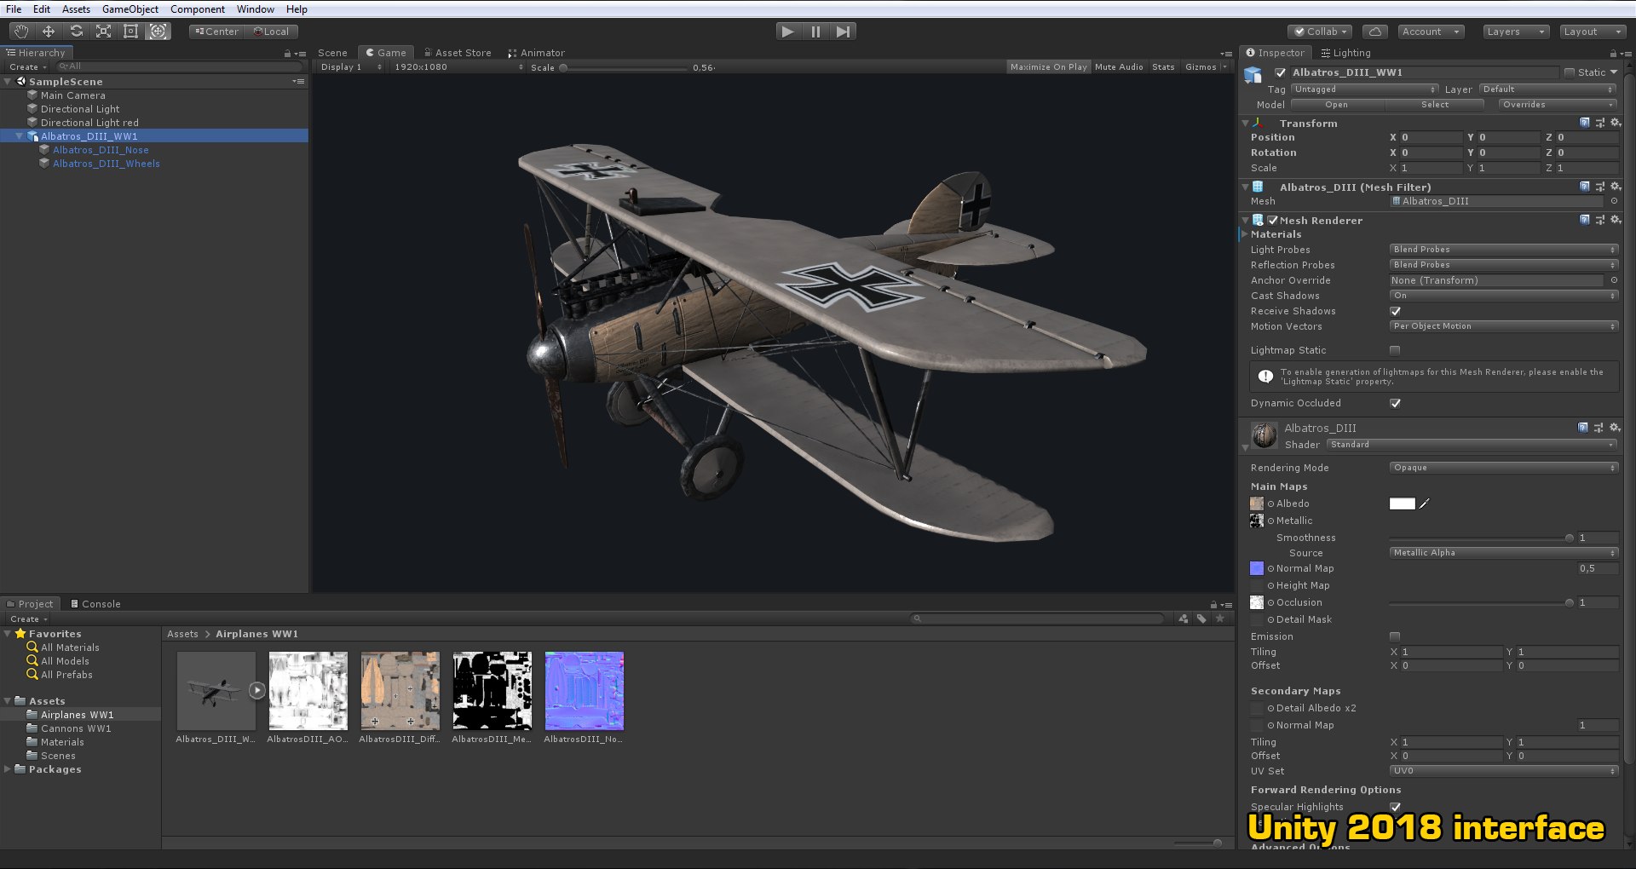
Task: Select the Scale tool
Action: click(x=103, y=32)
